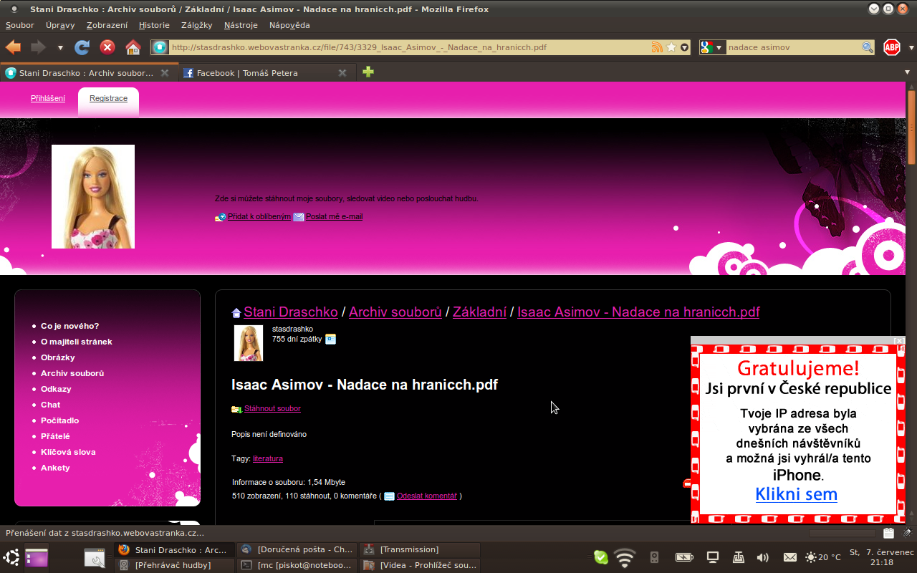
Task: Open the Zobrazení menu
Action: 107,25
